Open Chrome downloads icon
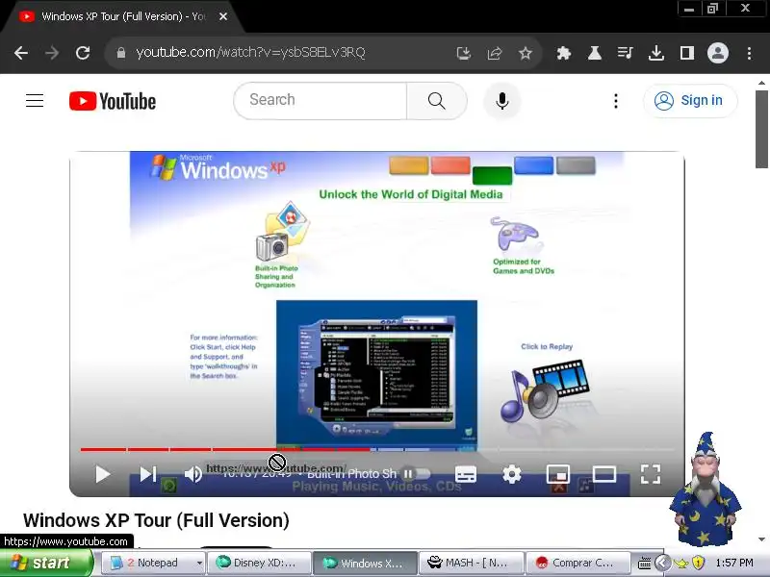 pos(656,53)
